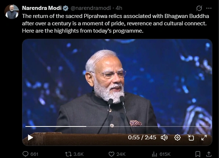Click the video frame of speech
This screenshot has height=158, width=219.
117,84
